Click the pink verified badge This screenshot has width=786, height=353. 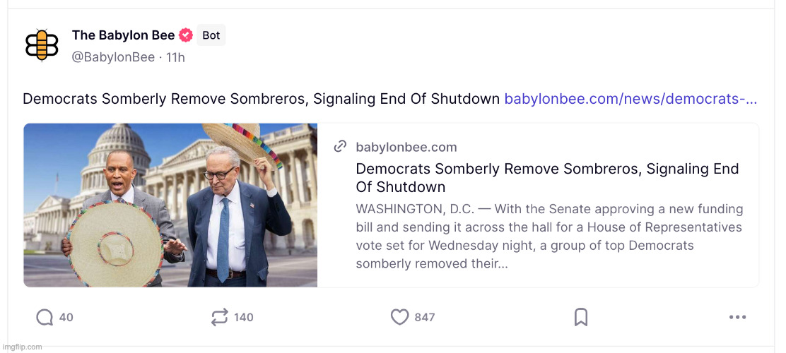pyautogui.click(x=186, y=35)
